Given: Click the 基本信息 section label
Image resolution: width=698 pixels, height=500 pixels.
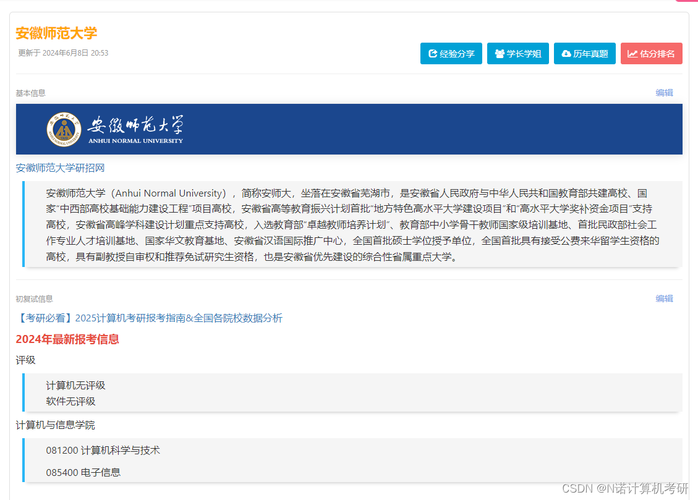Looking at the screenshot, I should point(31,93).
